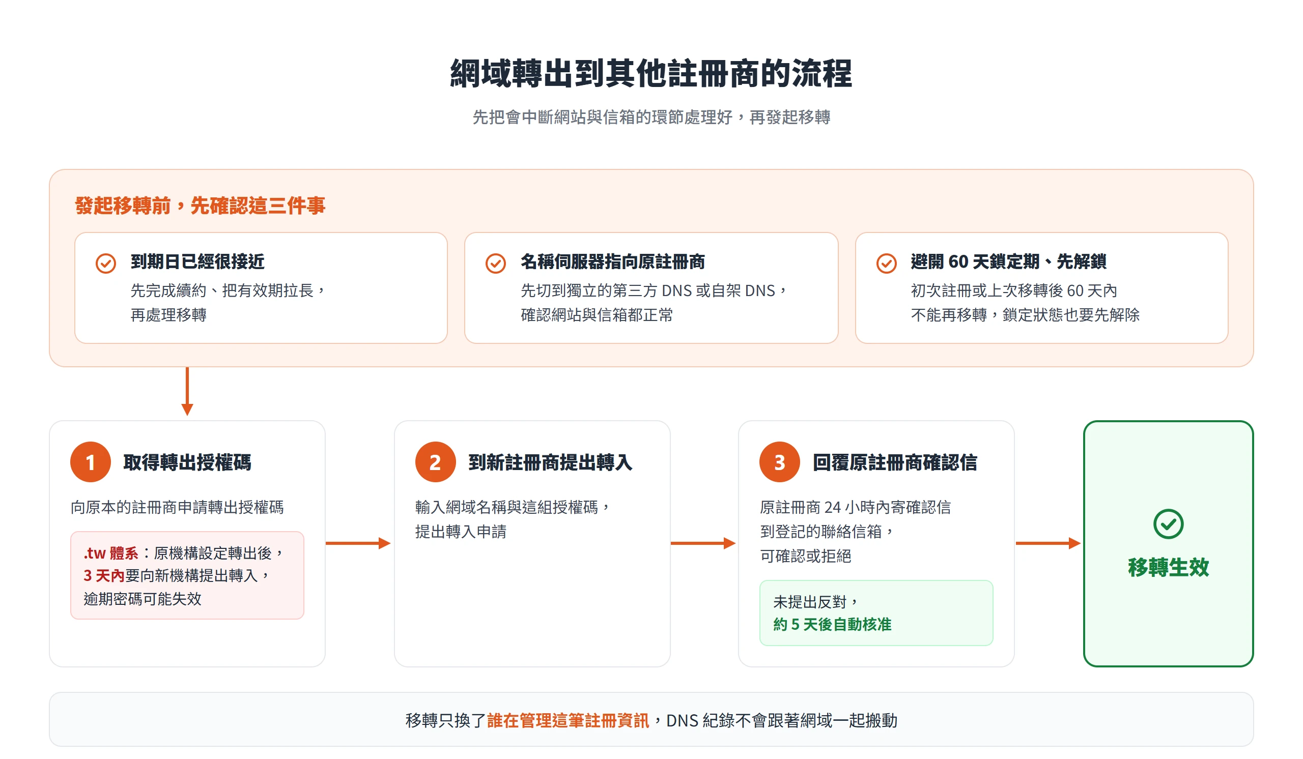
Task: Click the text 向原本的註冊商申請轉出授權碼
Action: click(177, 507)
